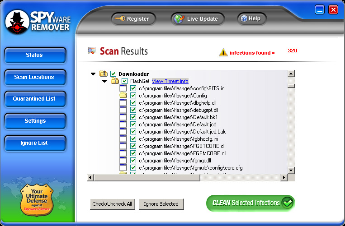
Task: Uncheck the fgmule core.cfg checkbox
Action: click(133, 168)
